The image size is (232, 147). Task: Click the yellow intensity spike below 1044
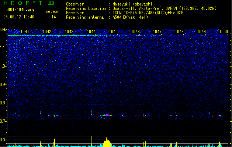91,141
